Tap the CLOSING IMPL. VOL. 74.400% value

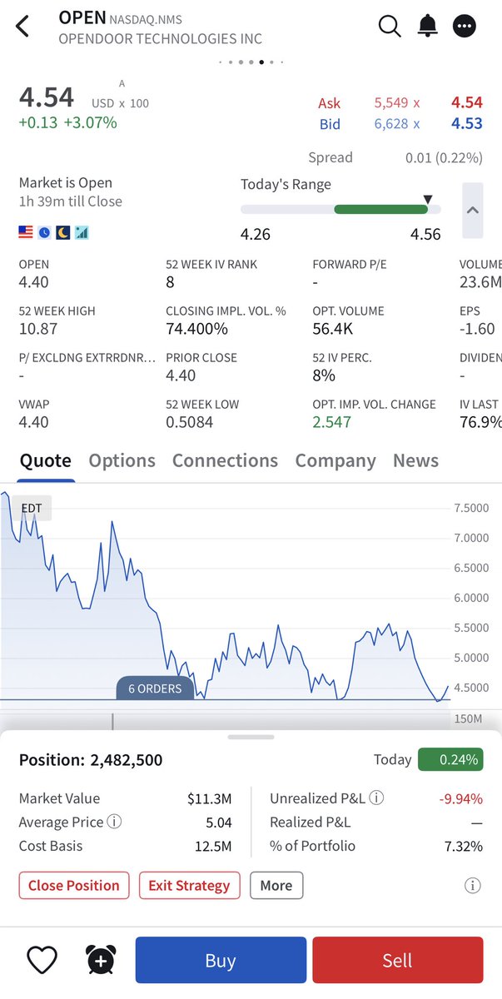196,329
